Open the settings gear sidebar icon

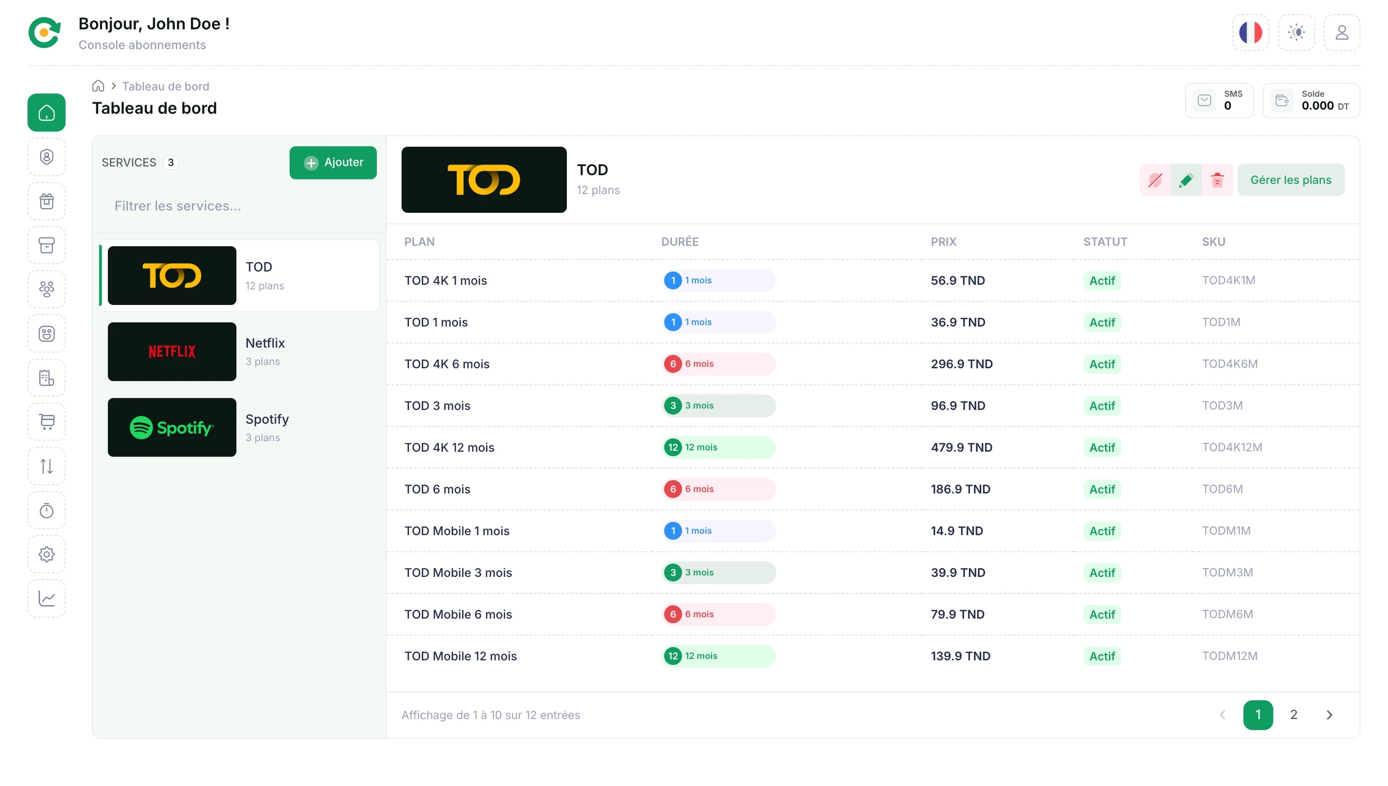46,554
